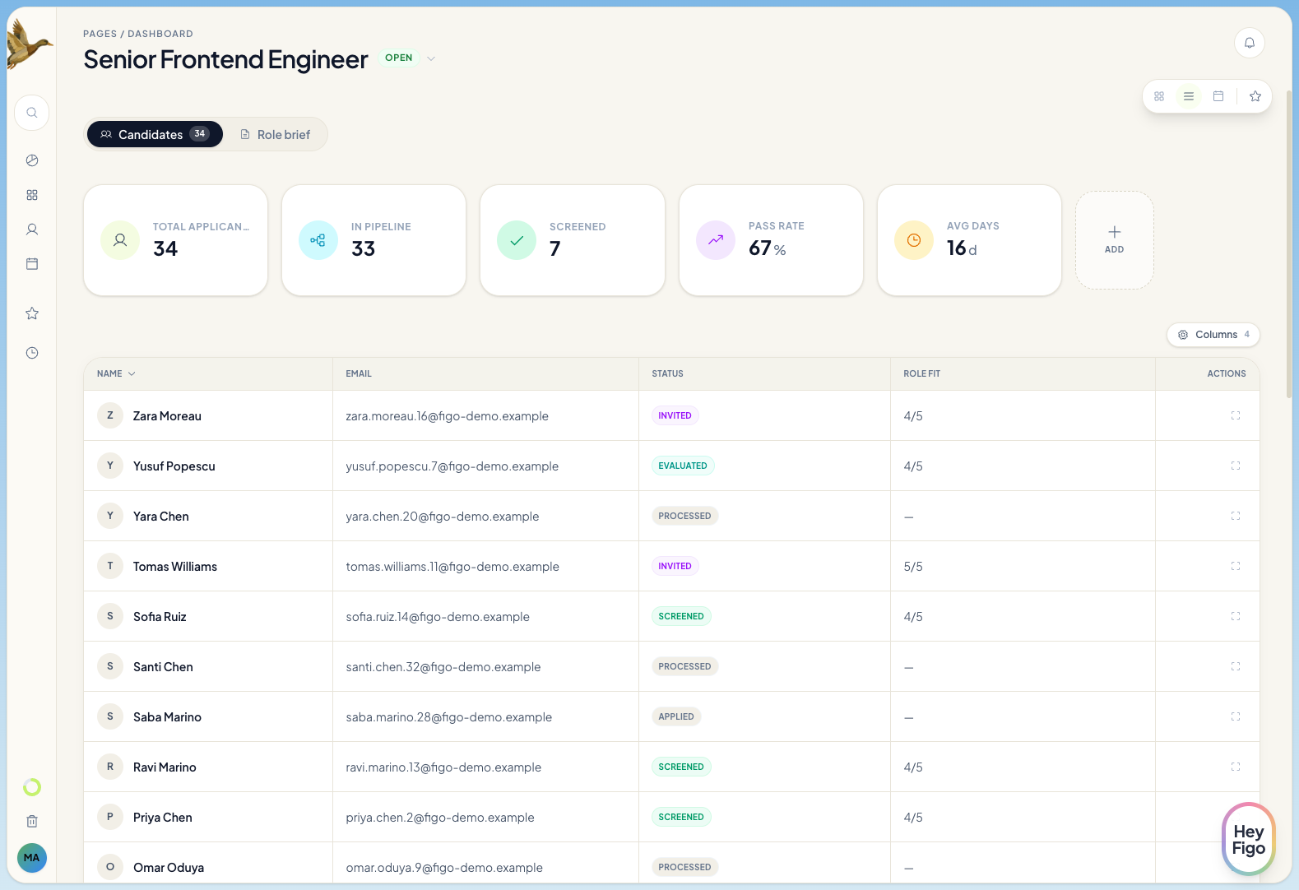Select the Candidates tab
This screenshot has height=890, width=1299.
[x=155, y=134]
